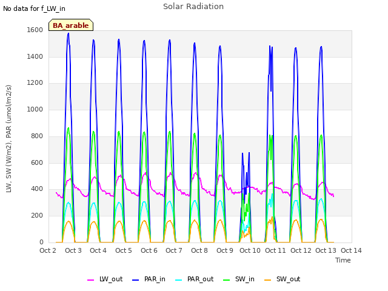Click the Oct 11 x-axis tick label
Viewport: 388px width, 291px height.
coord(275,250)
